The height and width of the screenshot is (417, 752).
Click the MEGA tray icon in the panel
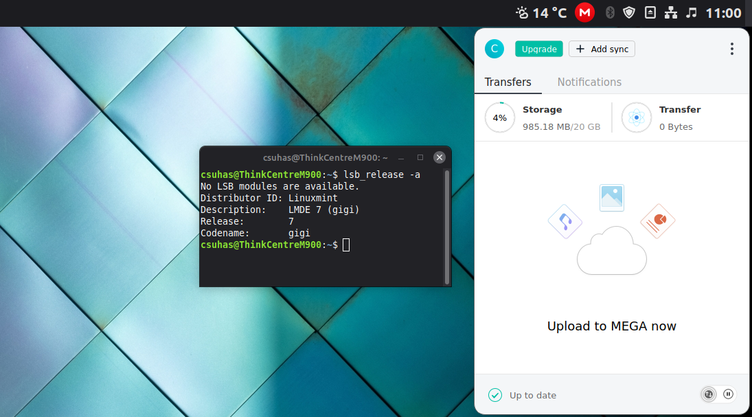pos(584,12)
